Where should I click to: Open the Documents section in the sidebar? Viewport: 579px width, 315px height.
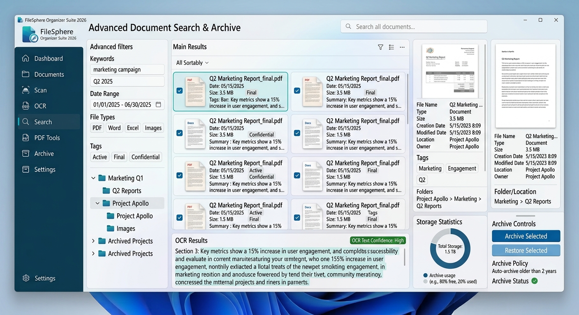(x=49, y=74)
